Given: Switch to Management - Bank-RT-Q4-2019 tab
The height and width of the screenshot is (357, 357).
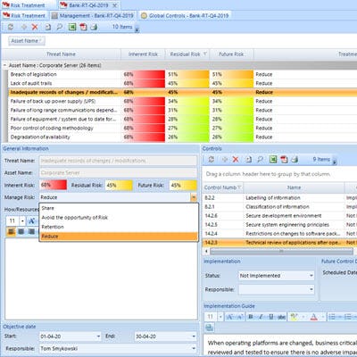Looking at the screenshot, I should point(92,16).
